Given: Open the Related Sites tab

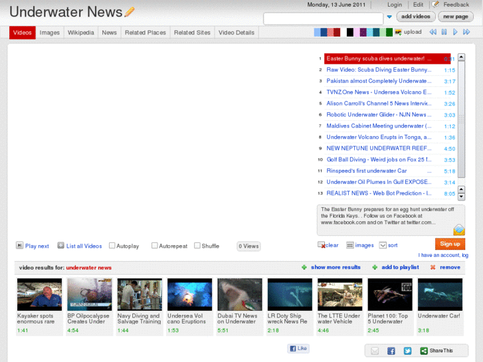Looking at the screenshot, I should pyautogui.click(x=192, y=33).
